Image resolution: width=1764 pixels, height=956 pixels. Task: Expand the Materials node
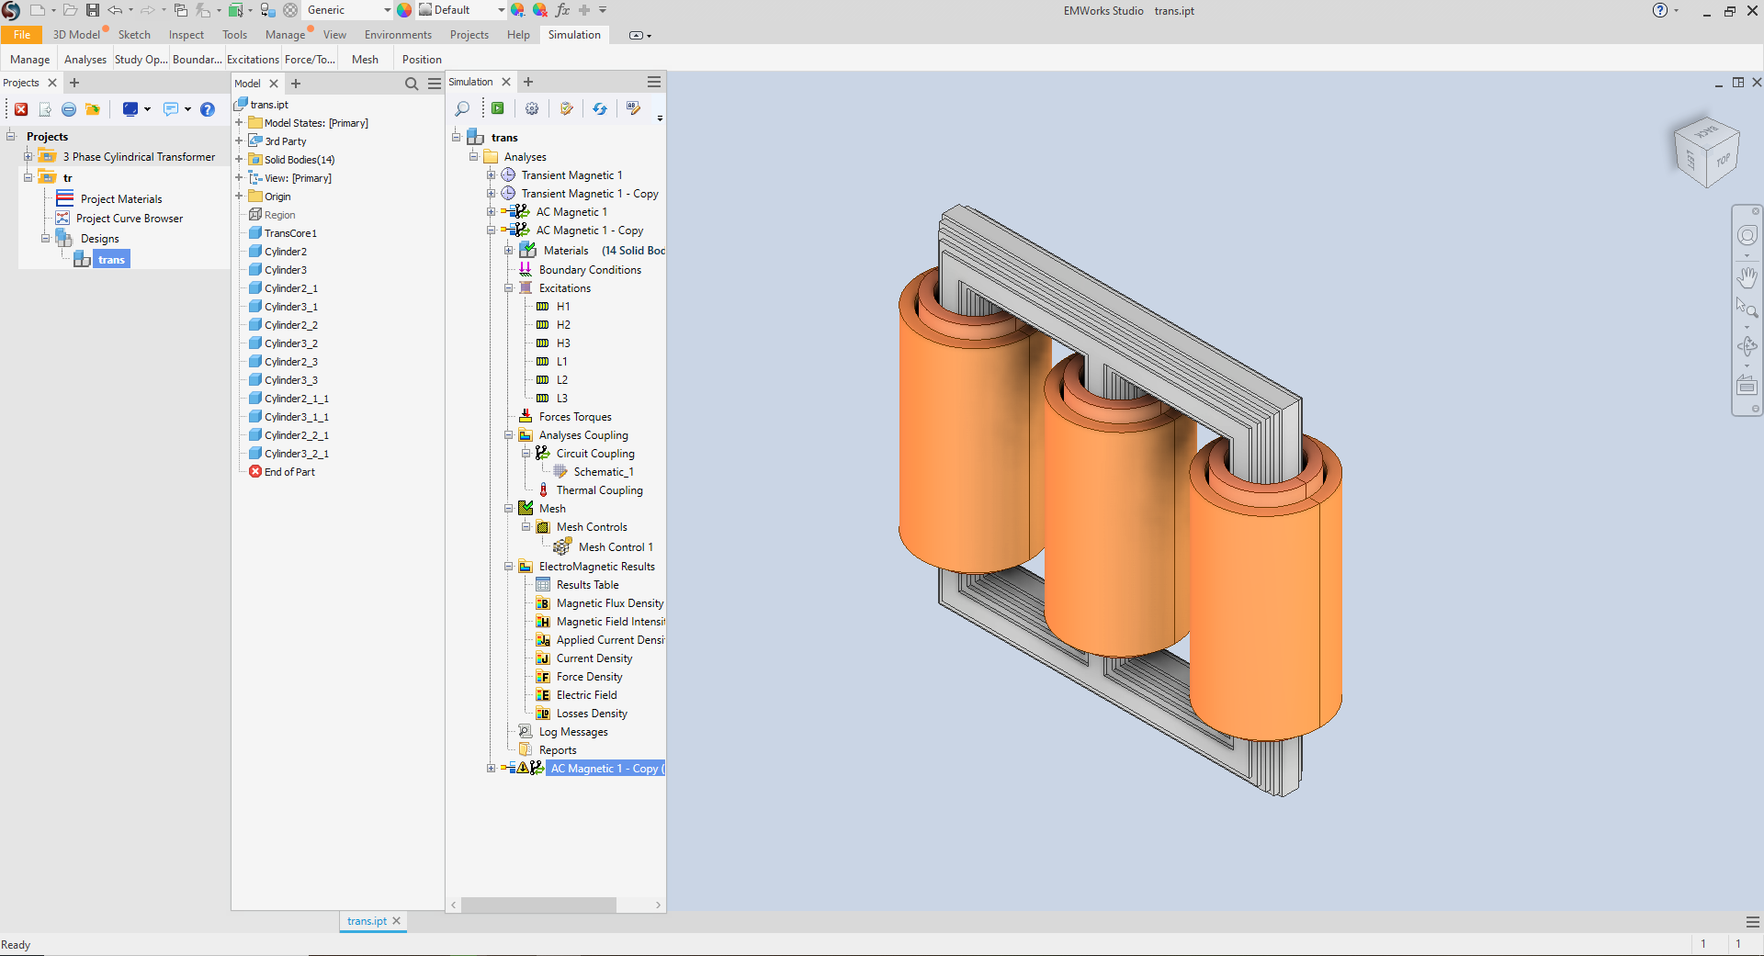point(508,250)
